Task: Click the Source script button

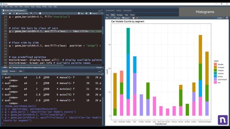Action: tap(93, 14)
